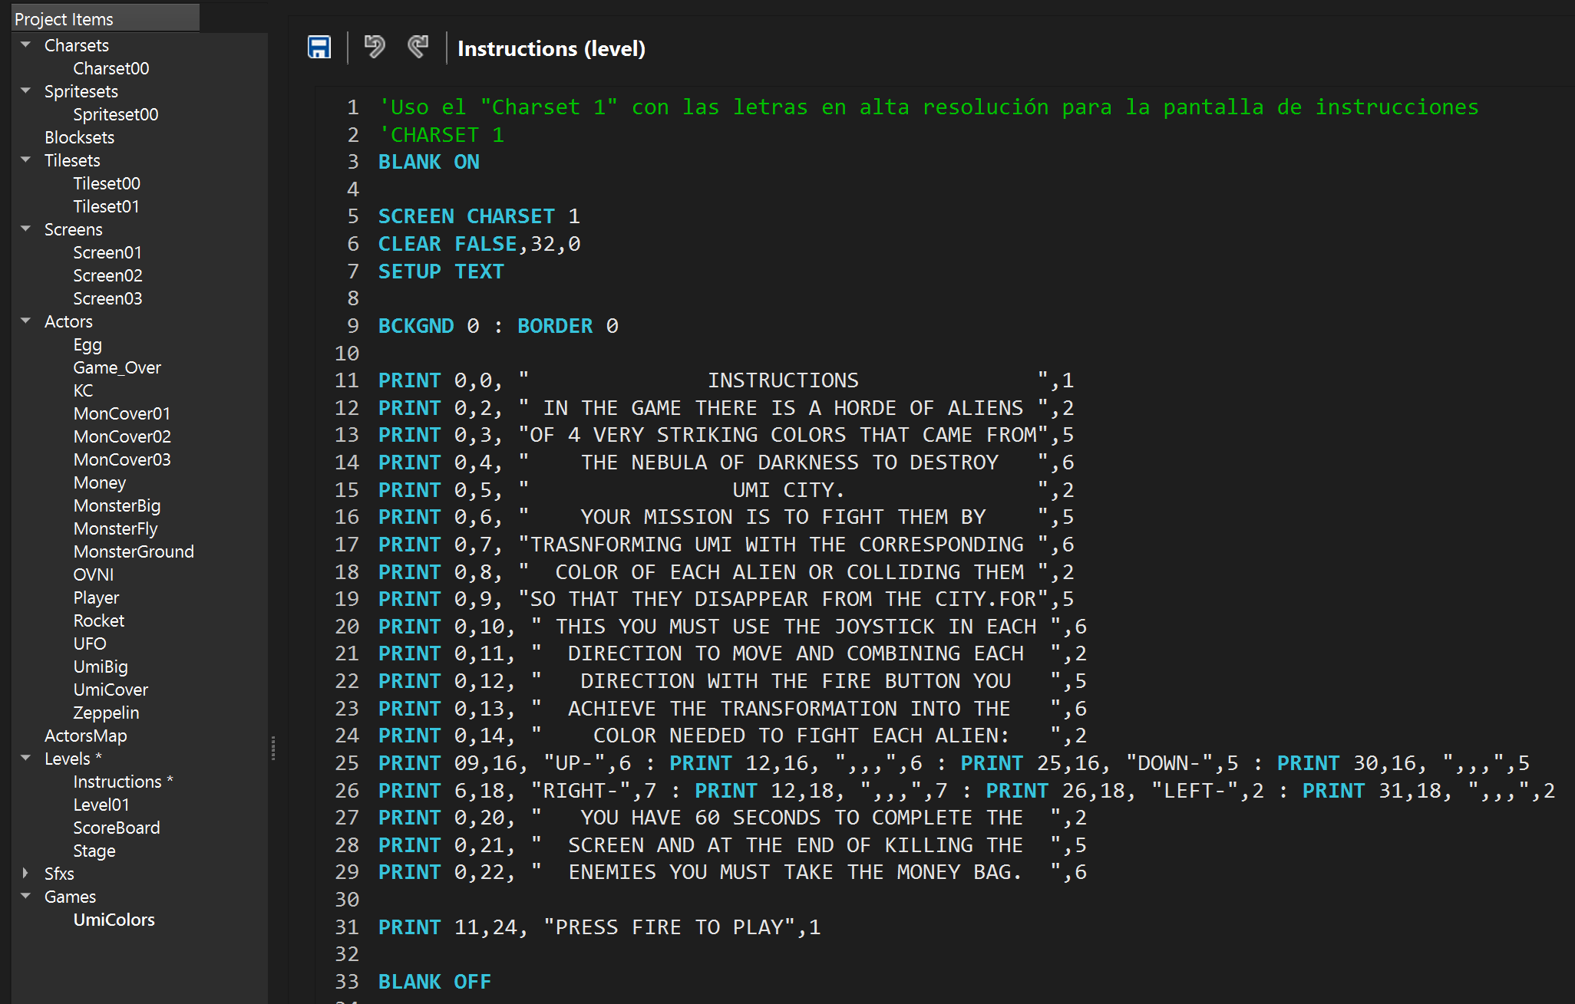
Task: Select the Blocksets item
Action: coord(79,137)
